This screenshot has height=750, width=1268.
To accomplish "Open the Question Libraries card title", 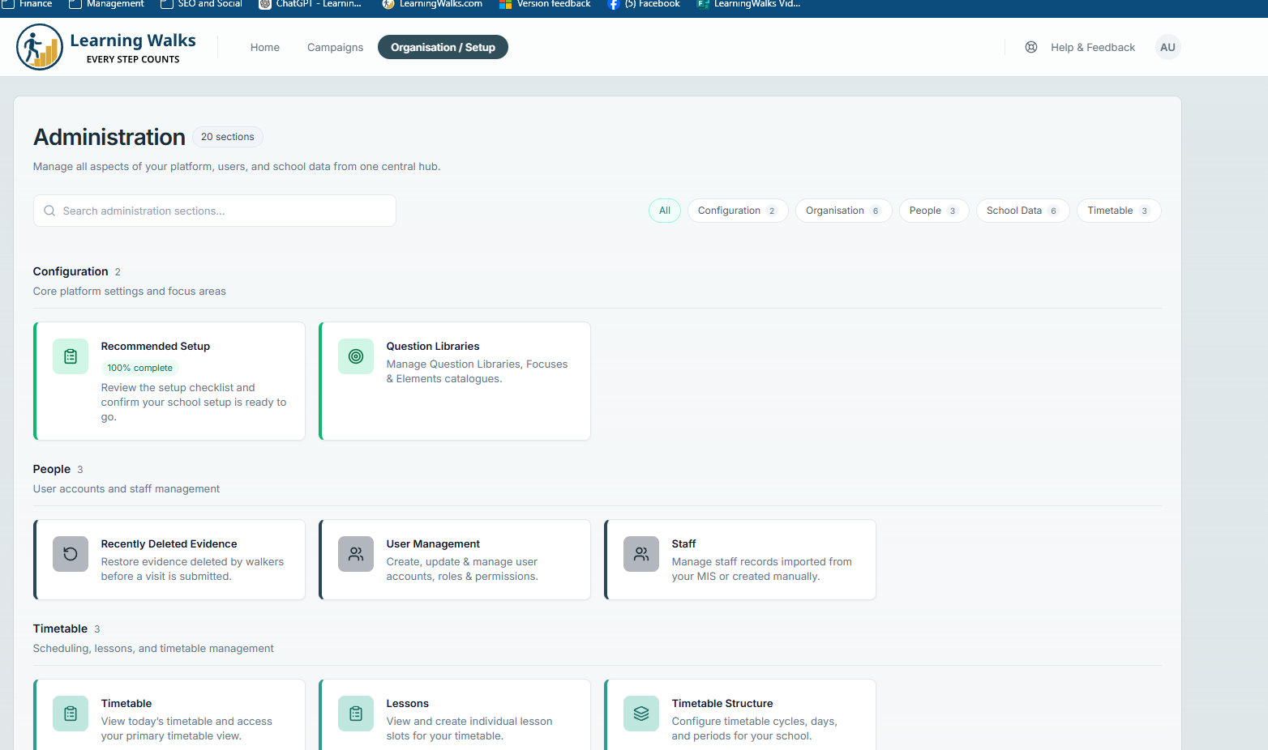I will (433, 347).
